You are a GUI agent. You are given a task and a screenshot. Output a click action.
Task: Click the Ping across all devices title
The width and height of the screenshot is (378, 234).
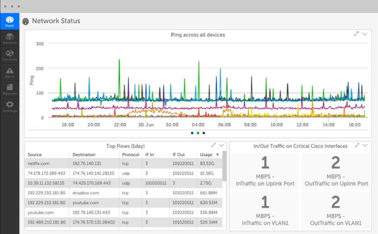point(198,35)
